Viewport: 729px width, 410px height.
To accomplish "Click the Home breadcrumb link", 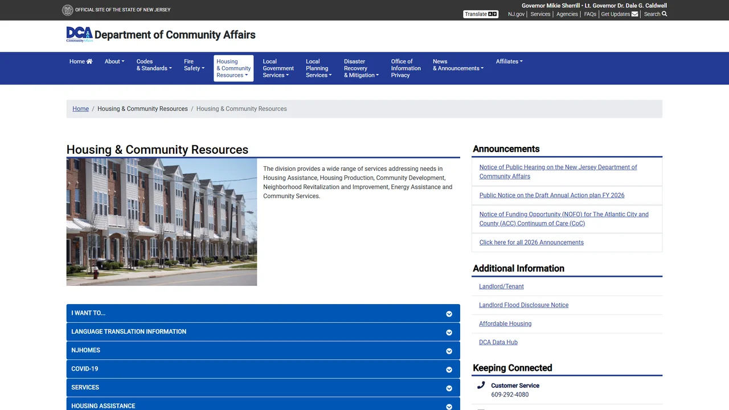I will [80, 109].
